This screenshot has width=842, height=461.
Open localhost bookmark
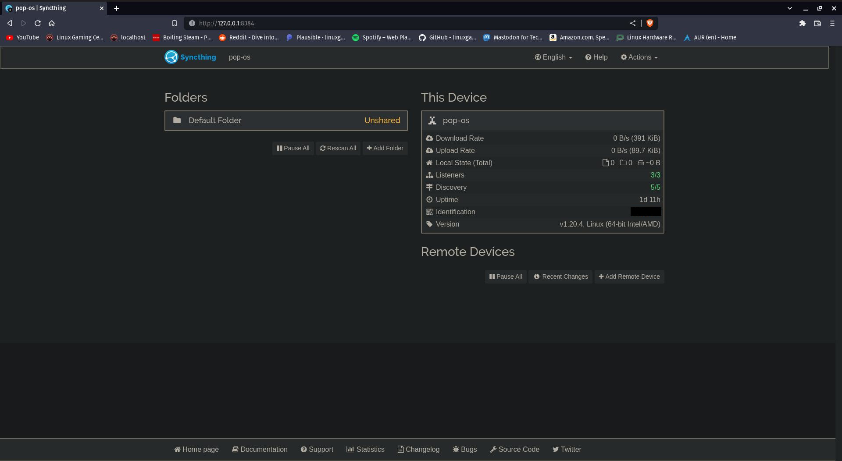click(128, 38)
